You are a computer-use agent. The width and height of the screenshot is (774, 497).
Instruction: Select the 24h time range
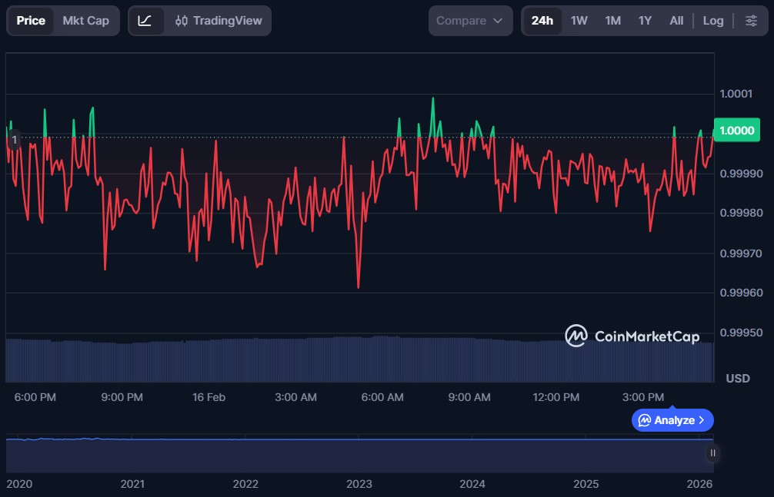point(542,21)
